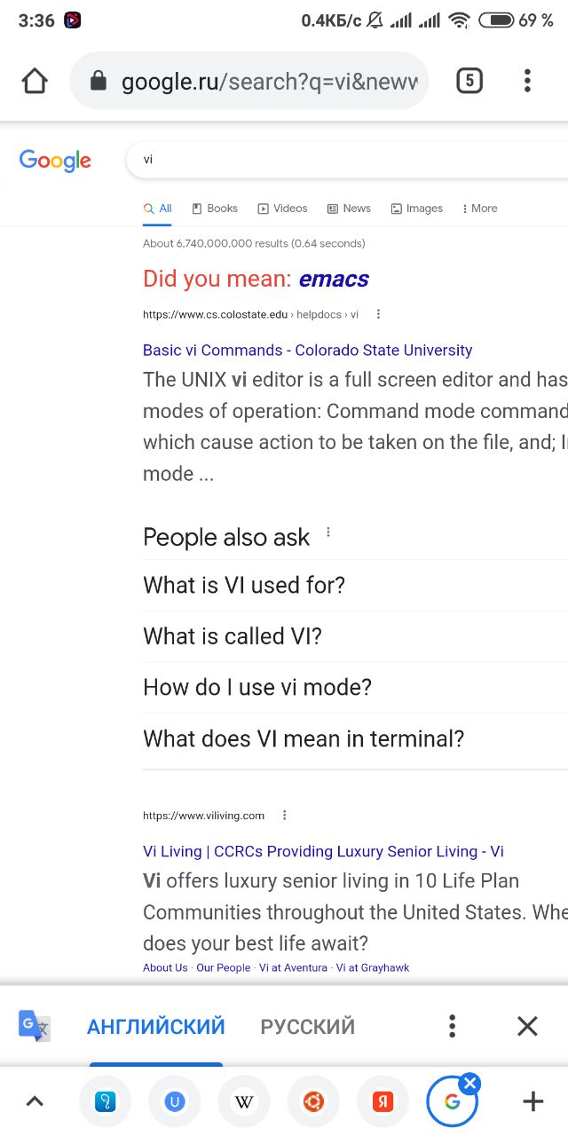568x1136 pixels.
Task: Open the More search options dropdown
Action: [x=479, y=209]
